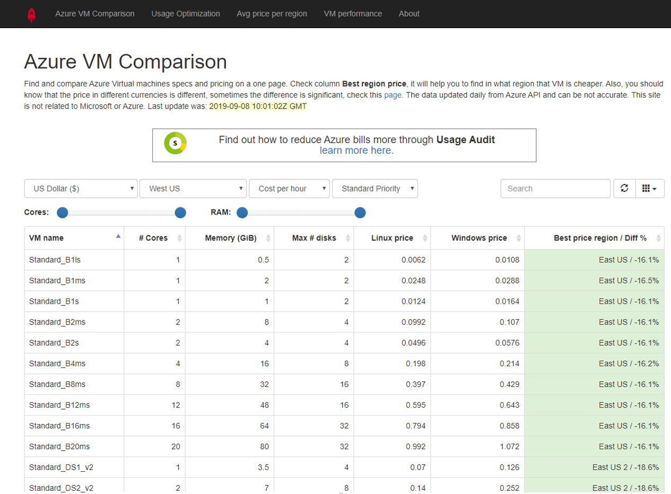Click Linux price 0.595 for Standard_B12ms
Image resolution: width=671 pixels, height=494 pixels.
[x=416, y=405]
